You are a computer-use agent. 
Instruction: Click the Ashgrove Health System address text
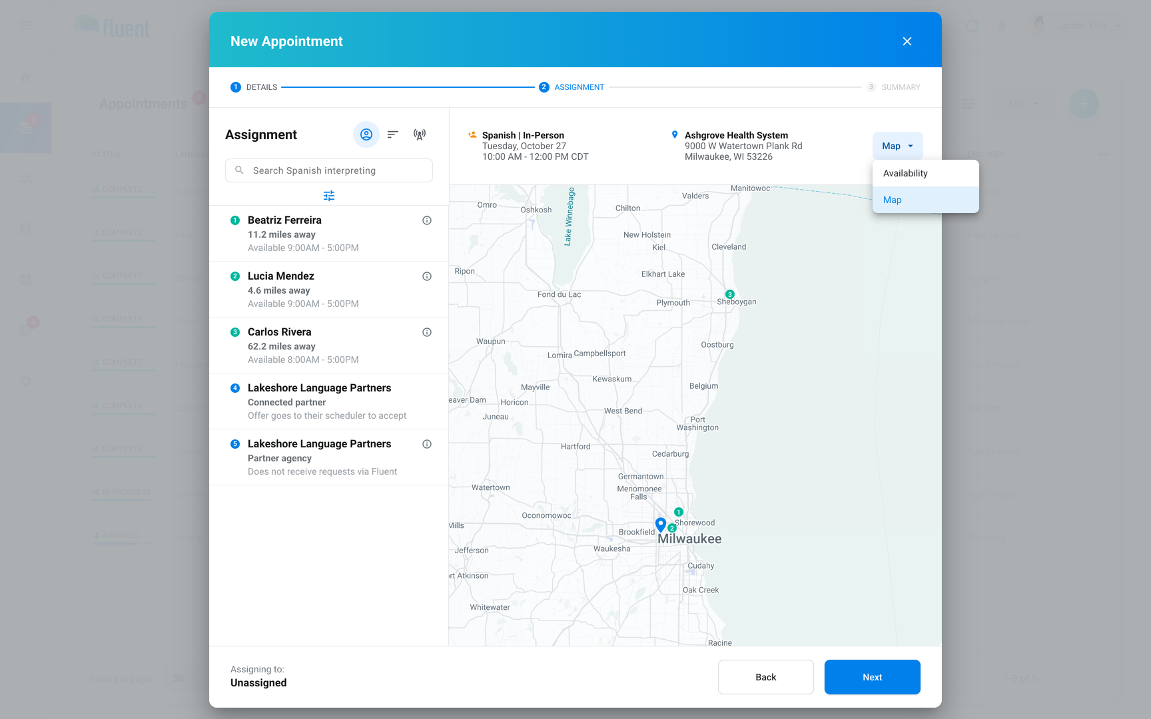(x=743, y=151)
